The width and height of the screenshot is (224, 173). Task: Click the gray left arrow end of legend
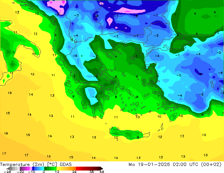tap(8, 168)
